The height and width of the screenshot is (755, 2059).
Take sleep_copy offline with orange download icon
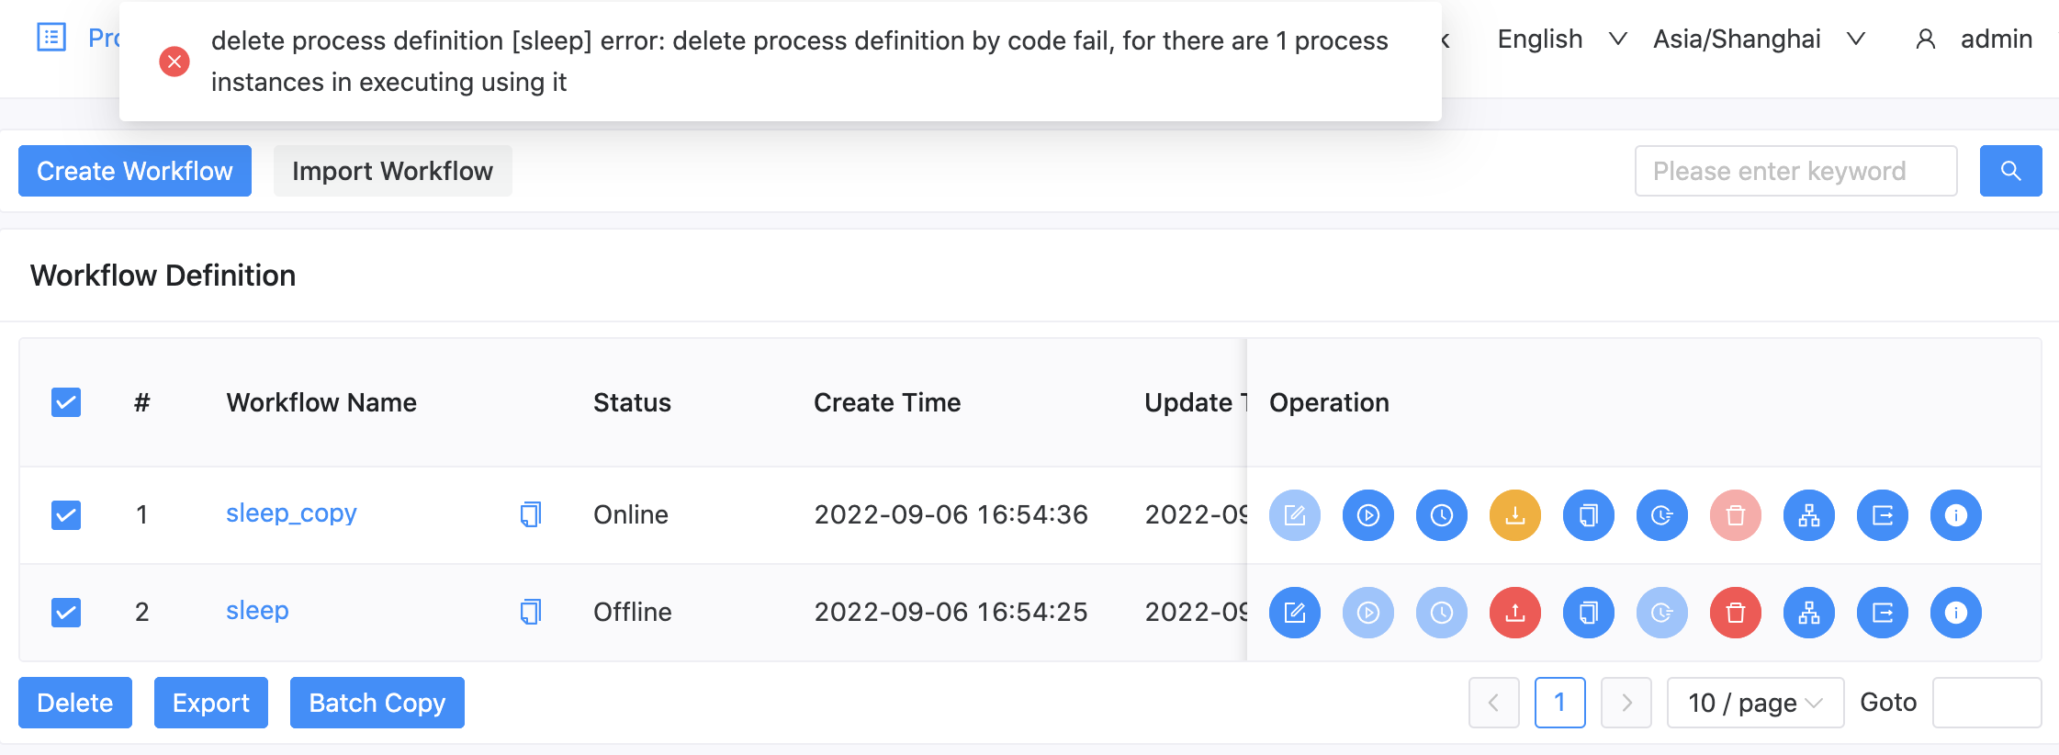(x=1514, y=514)
